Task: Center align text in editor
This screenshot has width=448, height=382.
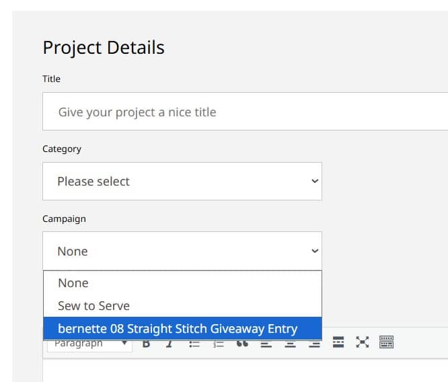Action: point(291,344)
